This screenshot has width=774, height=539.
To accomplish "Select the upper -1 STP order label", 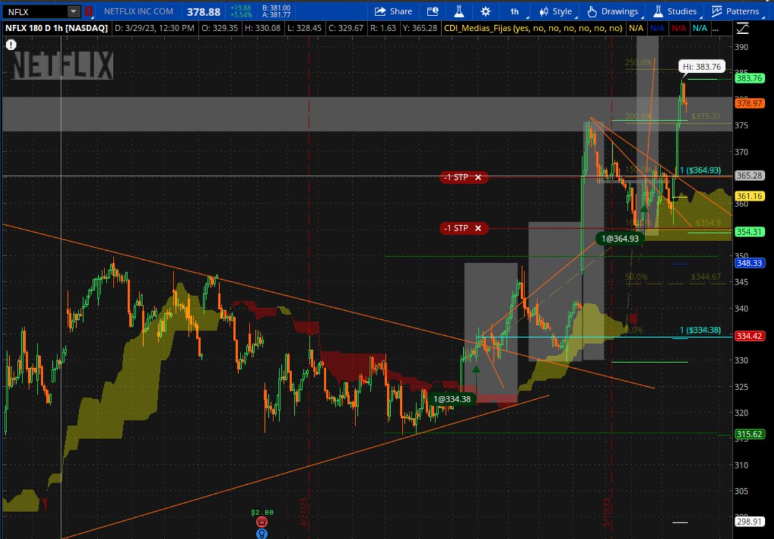I will point(456,177).
